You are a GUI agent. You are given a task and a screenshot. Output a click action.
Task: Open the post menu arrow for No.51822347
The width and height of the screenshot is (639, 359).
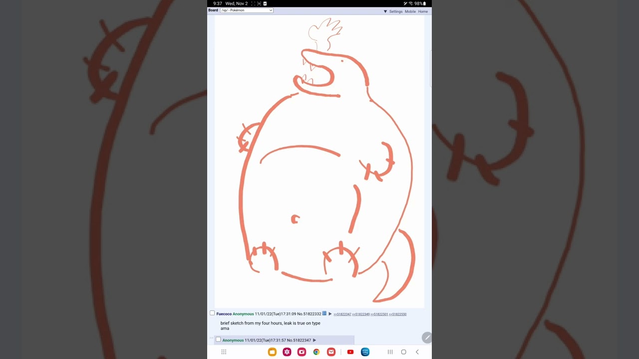pyautogui.click(x=315, y=340)
